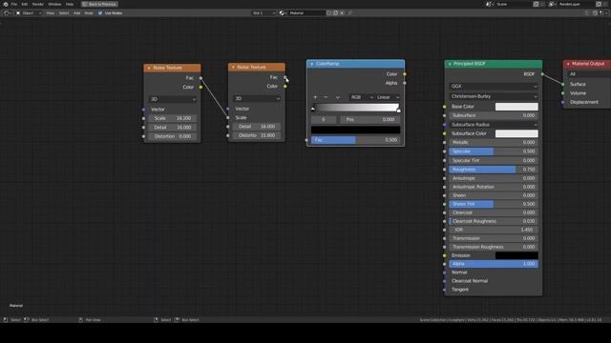Open the Window menu
The image size is (611, 343).
click(x=54, y=4)
